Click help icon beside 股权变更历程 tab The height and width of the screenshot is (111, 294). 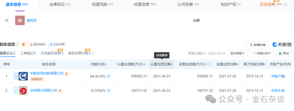pyautogui.click(x=93, y=53)
